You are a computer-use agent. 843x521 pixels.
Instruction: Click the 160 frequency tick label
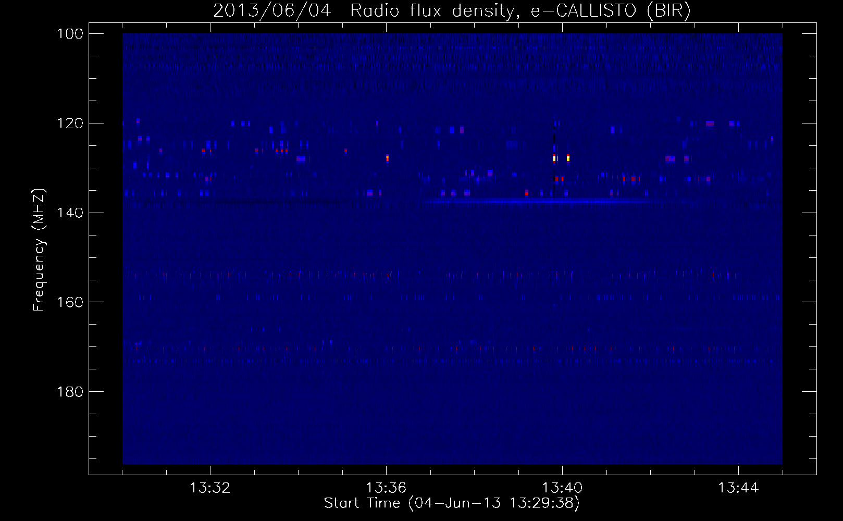point(70,302)
